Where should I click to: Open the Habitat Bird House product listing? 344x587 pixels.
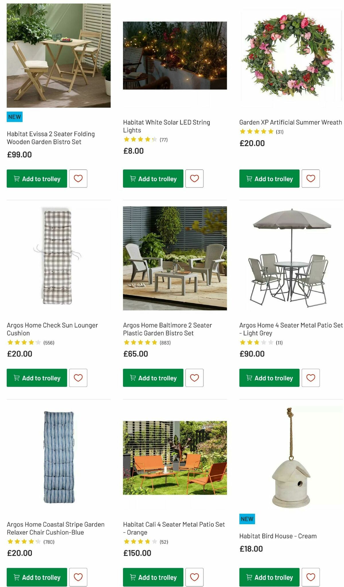click(x=277, y=536)
